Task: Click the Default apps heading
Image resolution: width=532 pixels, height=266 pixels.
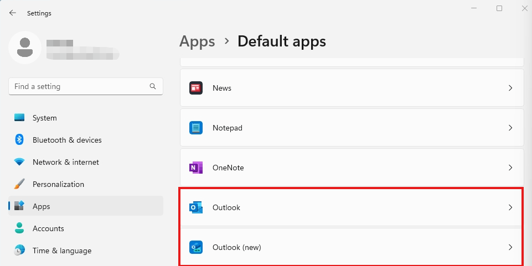Action: point(282,41)
